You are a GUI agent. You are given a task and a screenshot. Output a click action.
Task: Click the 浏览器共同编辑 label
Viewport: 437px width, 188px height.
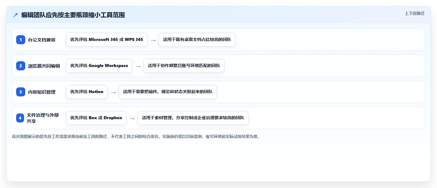tap(44, 66)
